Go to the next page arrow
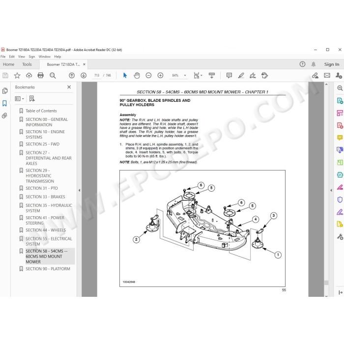The image size is (344, 344). (x=84, y=76)
